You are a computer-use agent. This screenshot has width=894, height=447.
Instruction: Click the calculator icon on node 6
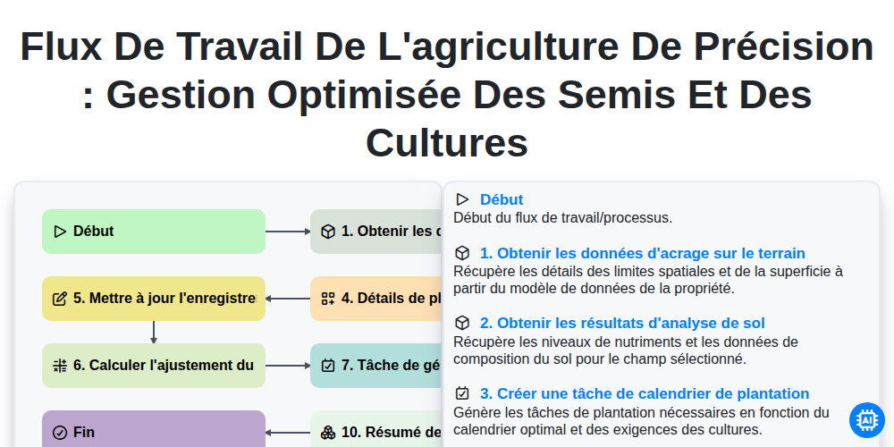click(60, 366)
